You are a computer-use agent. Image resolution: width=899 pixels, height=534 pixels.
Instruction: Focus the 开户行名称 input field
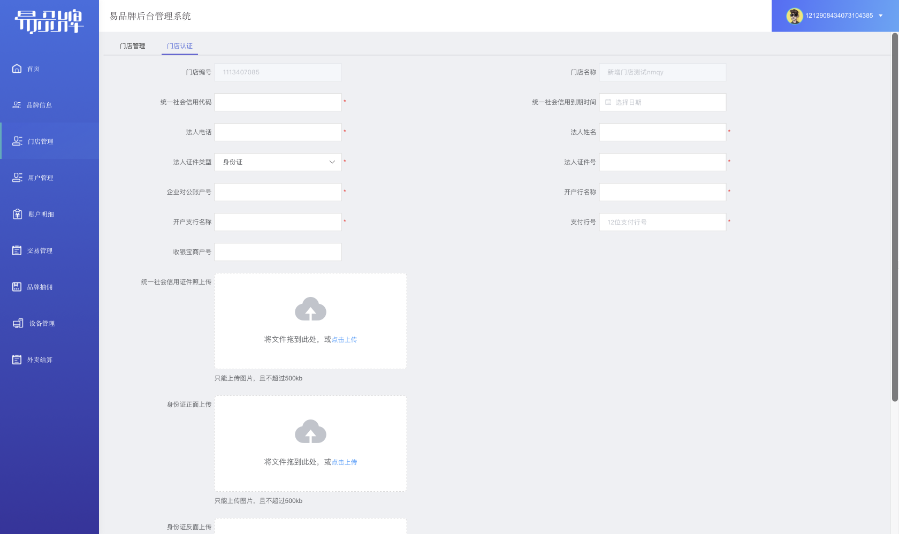pyautogui.click(x=662, y=192)
